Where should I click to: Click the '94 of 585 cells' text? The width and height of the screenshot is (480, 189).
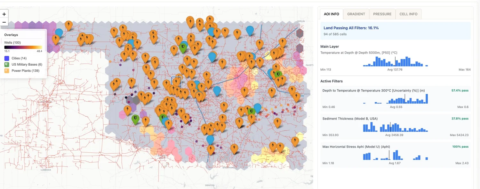335,34
